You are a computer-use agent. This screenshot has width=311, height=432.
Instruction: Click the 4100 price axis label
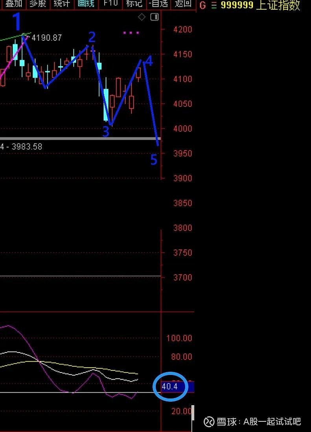[x=182, y=79]
